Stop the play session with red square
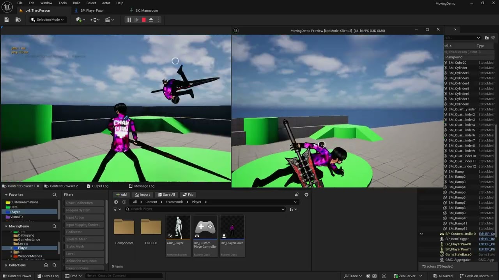This screenshot has height=280, width=499. click(x=143, y=19)
